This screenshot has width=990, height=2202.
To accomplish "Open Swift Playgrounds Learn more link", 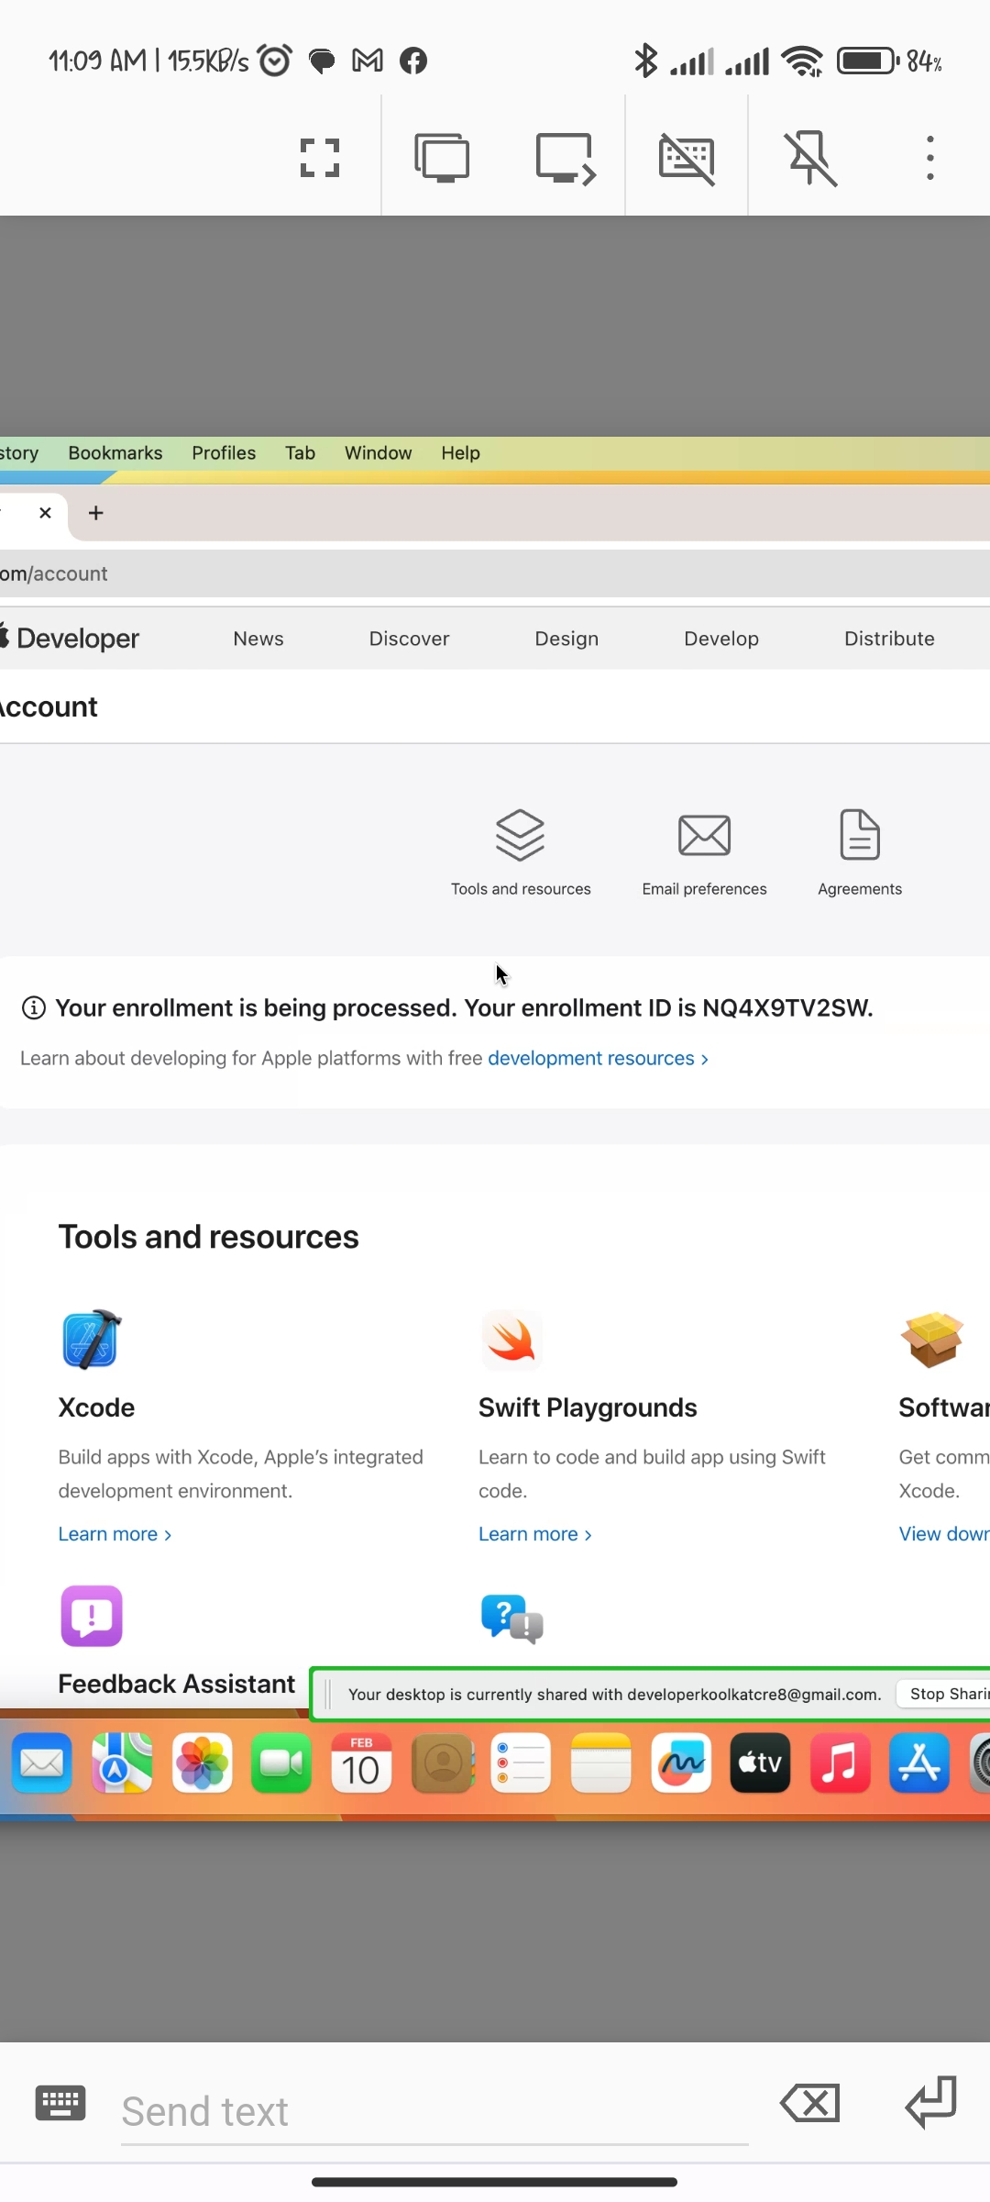I will pyautogui.click(x=535, y=1535).
